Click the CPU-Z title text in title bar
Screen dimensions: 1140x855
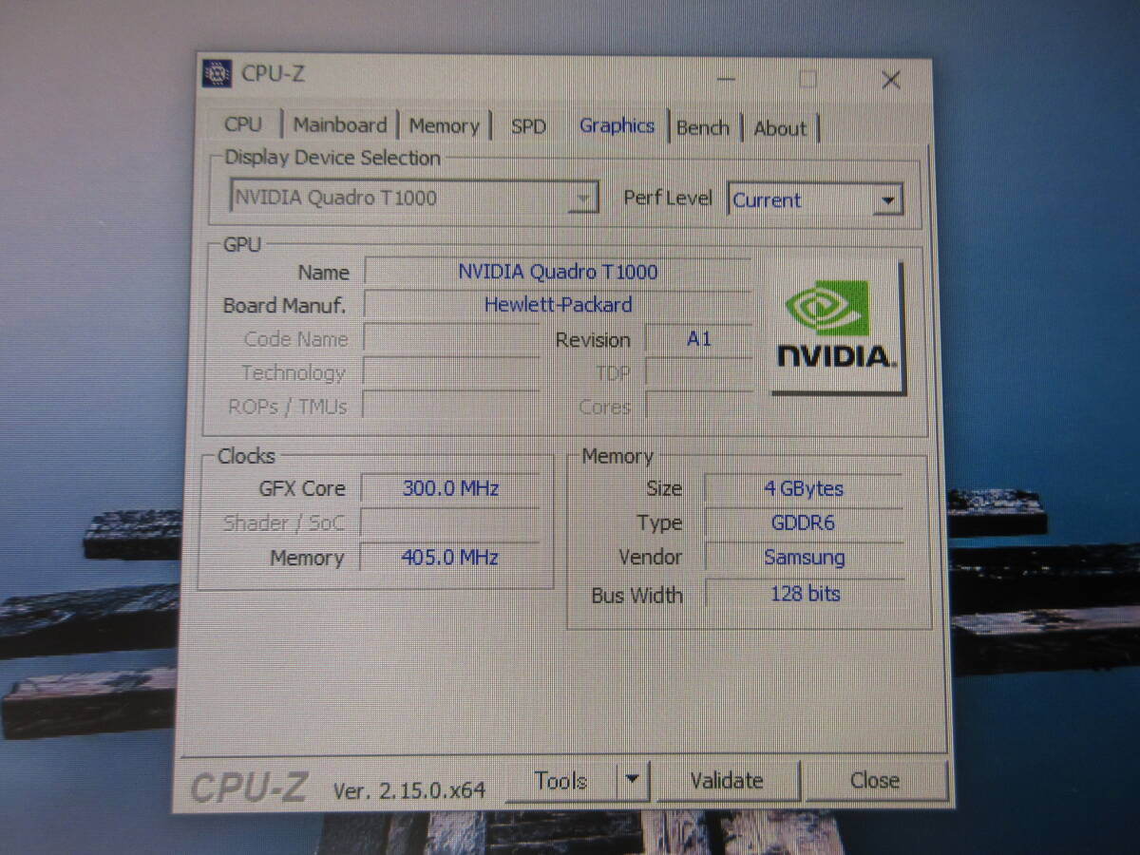[x=274, y=74]
